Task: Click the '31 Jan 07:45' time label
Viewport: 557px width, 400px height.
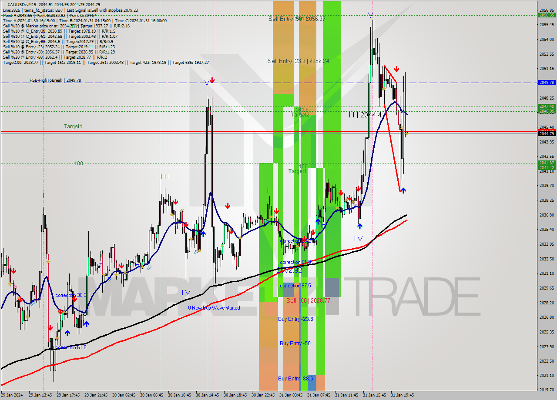Action: pyautogui.click(x=319, y=395)
